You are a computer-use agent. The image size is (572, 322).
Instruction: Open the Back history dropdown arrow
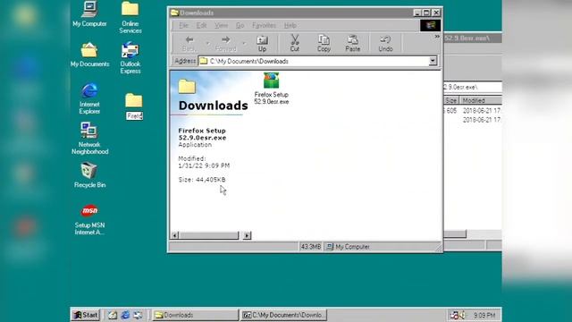[208, 44]
